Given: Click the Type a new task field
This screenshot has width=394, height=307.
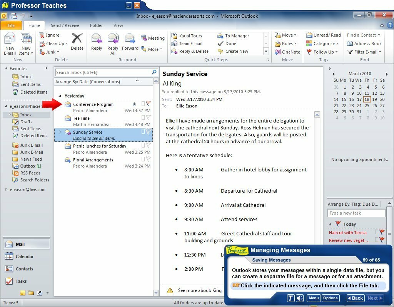Looking at the screenshot, I should (356, 213).
